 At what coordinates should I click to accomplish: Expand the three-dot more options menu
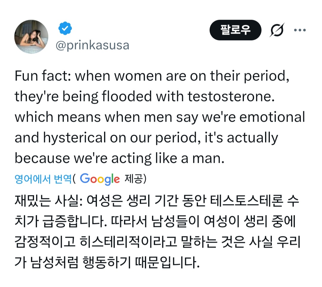[300, 30]
